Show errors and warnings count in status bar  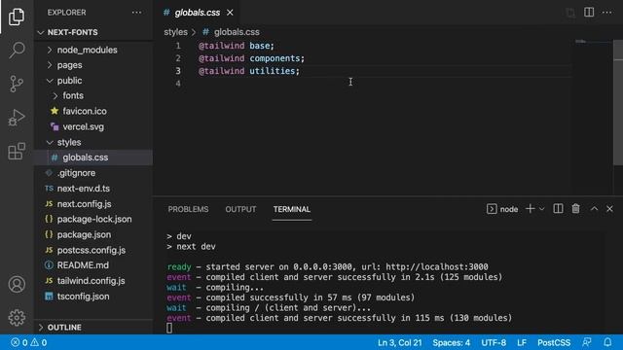[28, 342]
